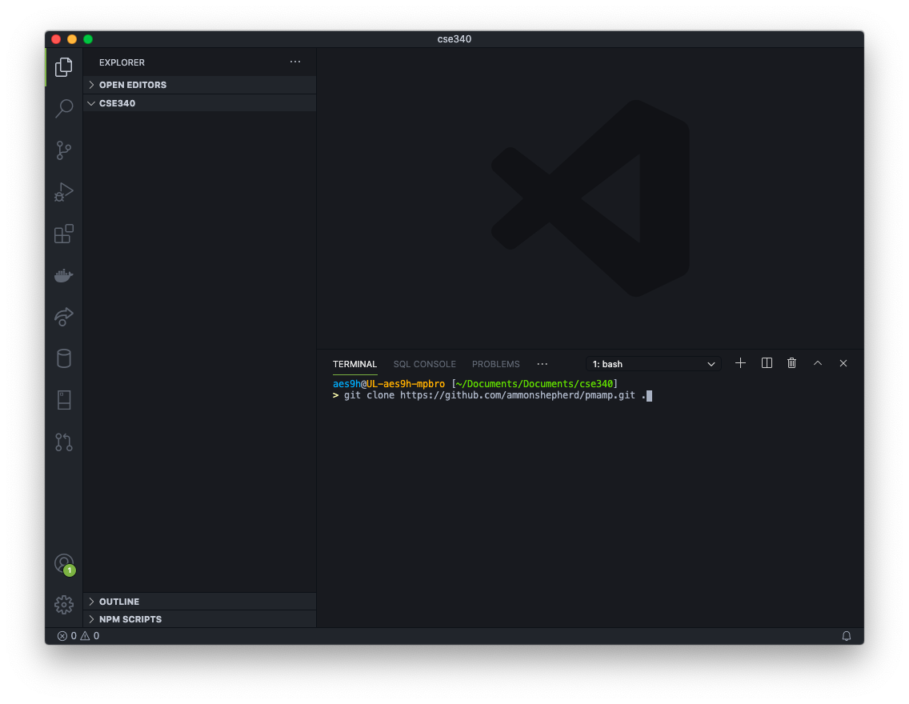
Task: Open the notifications bell in status bar
Action: tap(847, 636)
